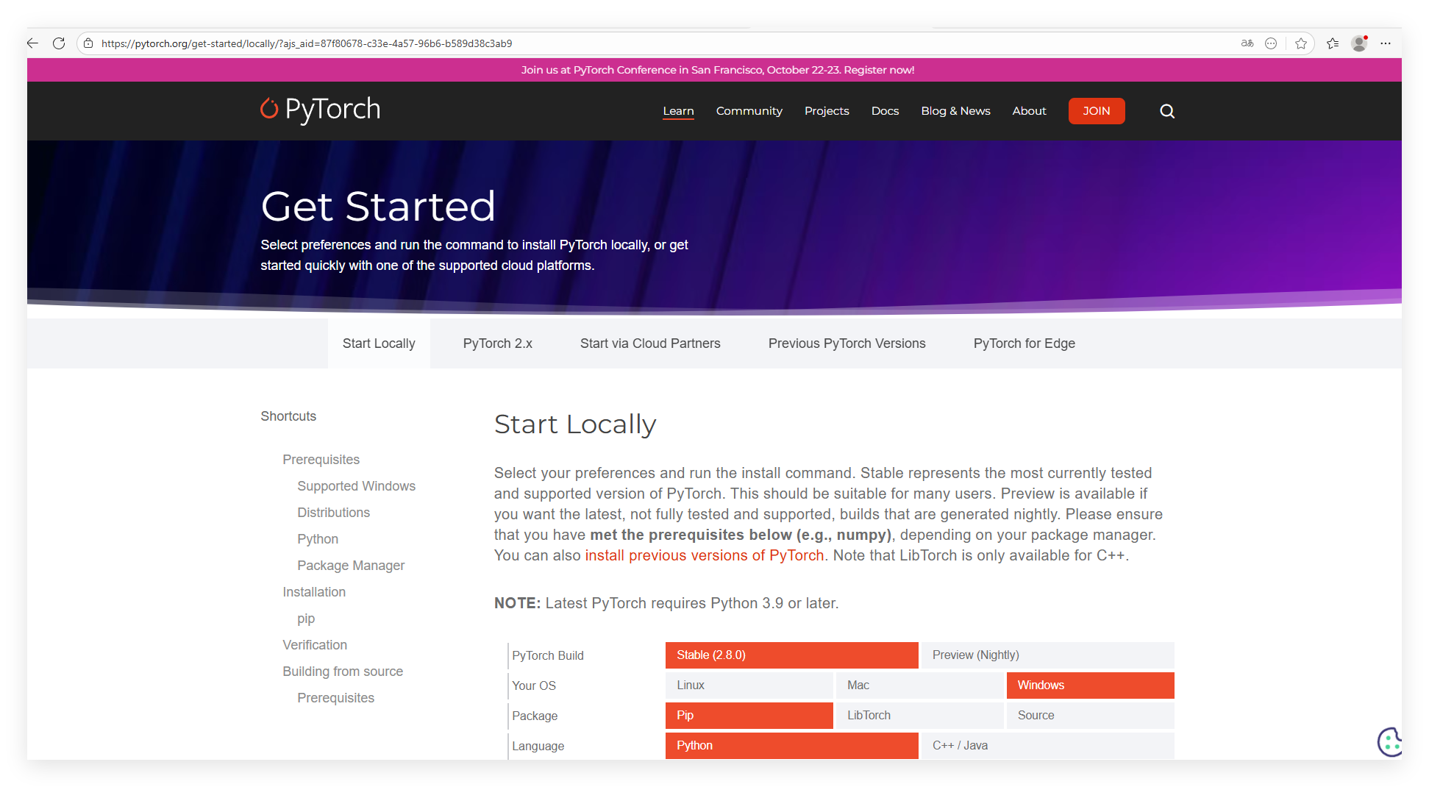This screenshot has height=787, width=1429.
Task: Switch to Previous PyTorch Versions tab
Action: (x=847, y=343)
